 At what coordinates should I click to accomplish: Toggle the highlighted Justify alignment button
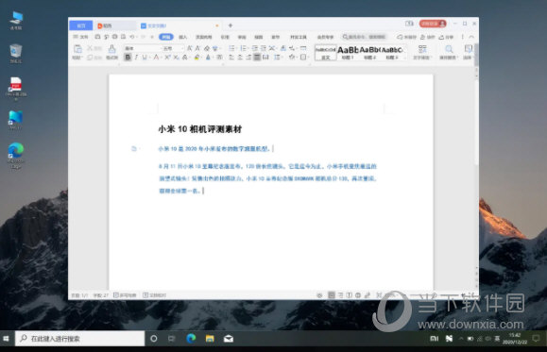(x=257, y=58)
